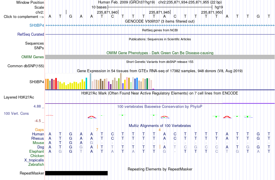Select the 'Elephant' alignment row label
Image resolution: width=275 pixels, height=180 pixels.
coord(36,151)
